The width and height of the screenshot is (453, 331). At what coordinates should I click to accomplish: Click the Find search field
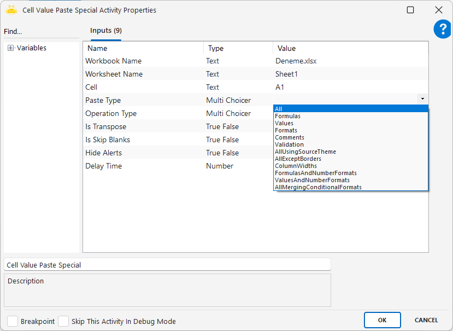[41, 32]
